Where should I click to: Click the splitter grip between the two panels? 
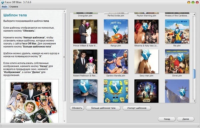[x=64, y=57]
